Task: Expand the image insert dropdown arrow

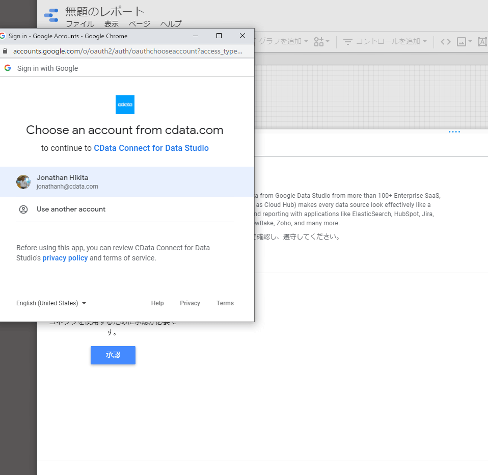Action: click(x=470, y=41)
